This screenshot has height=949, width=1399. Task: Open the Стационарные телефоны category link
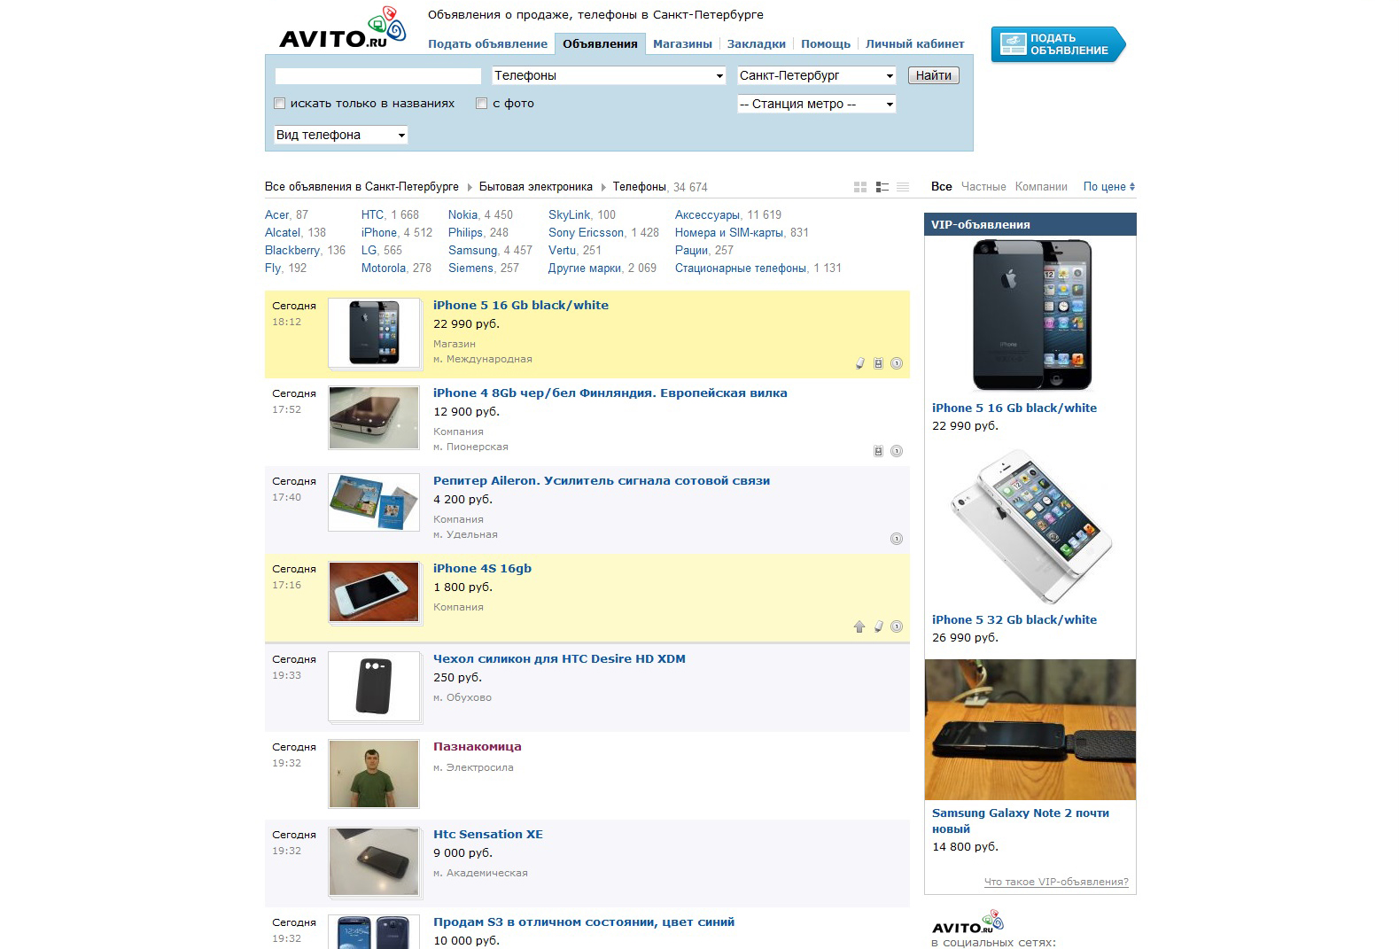pos(741,268)
